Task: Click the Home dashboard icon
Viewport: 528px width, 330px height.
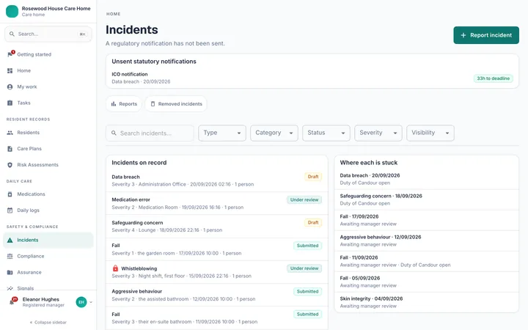Action: pyautogui.click(x=10, y=70)
